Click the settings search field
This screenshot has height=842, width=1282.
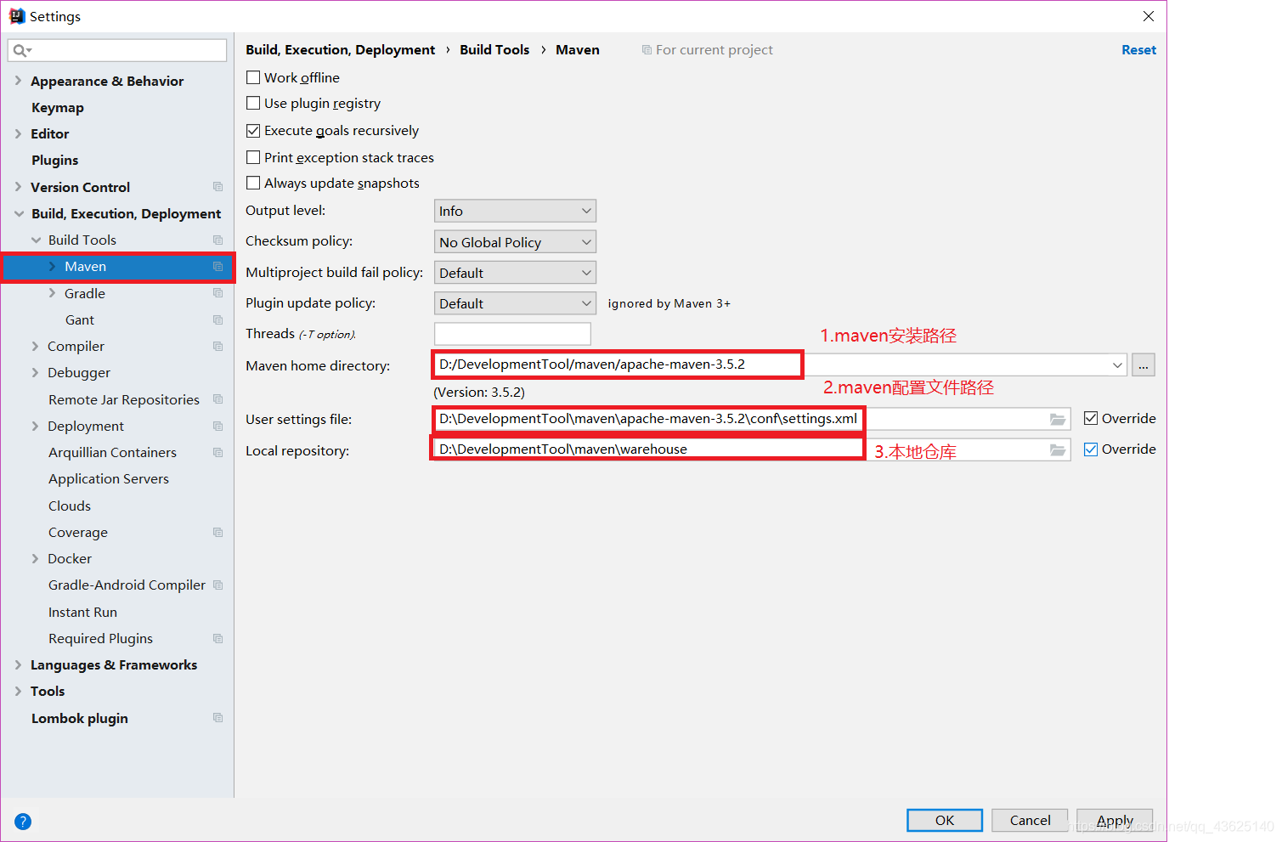pos(117,51)
